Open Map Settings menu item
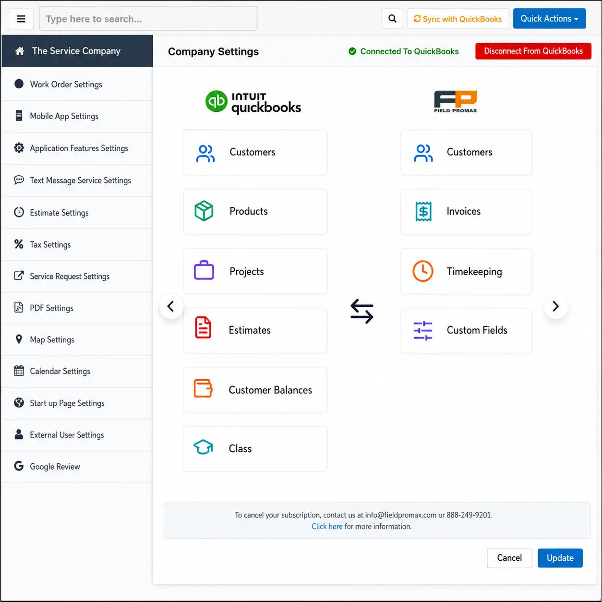This screenshot has width=602, height=602. (x=77, y=339)
